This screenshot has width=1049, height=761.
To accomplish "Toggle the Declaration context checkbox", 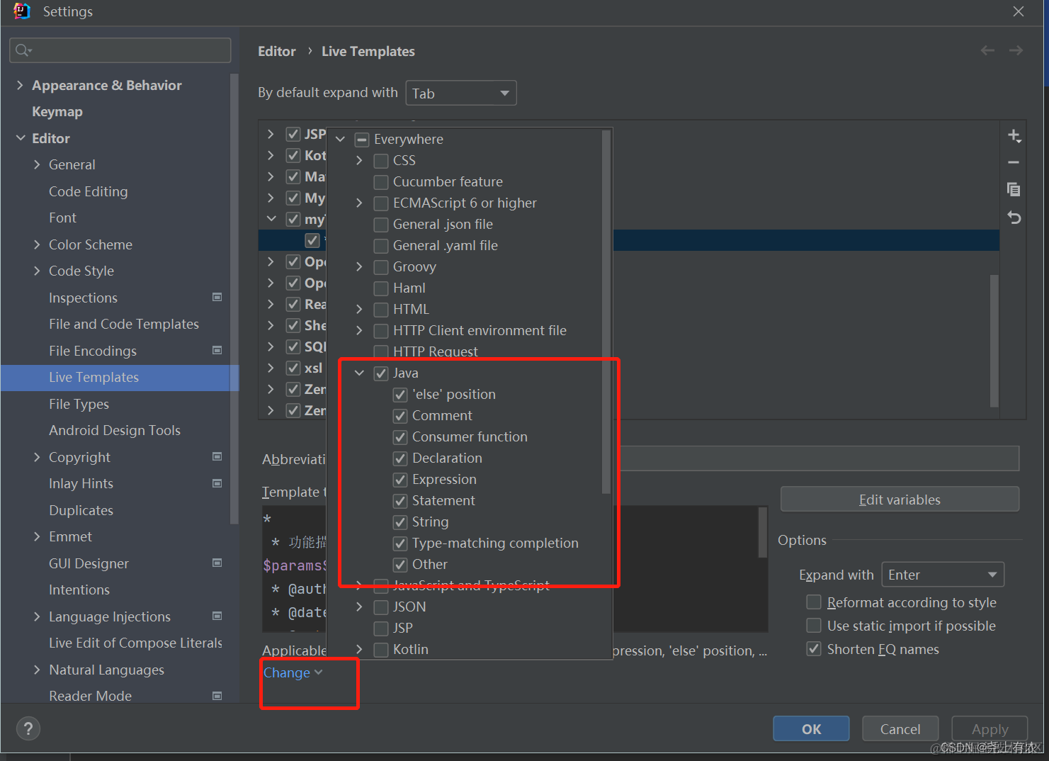I will click(400, 458).
